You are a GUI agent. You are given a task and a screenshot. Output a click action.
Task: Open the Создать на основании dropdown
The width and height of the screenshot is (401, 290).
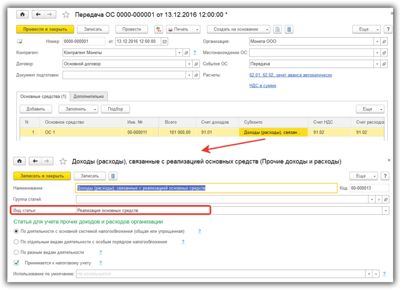239,29
